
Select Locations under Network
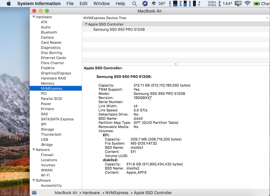click(49, 160)
